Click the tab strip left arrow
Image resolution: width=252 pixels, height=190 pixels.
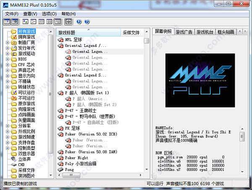(240, 31)
